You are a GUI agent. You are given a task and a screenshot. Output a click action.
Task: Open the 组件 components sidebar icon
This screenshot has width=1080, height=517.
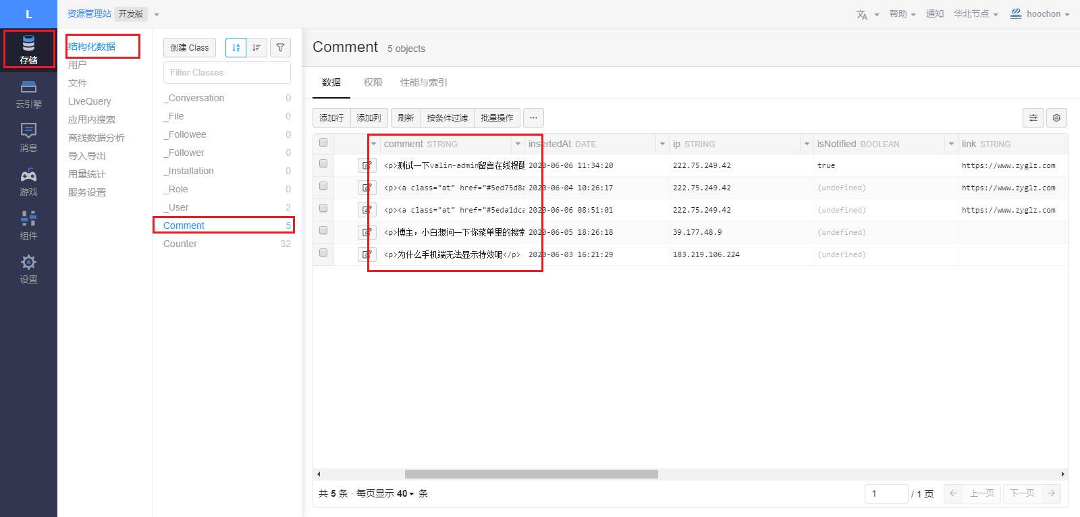(28, 225)
